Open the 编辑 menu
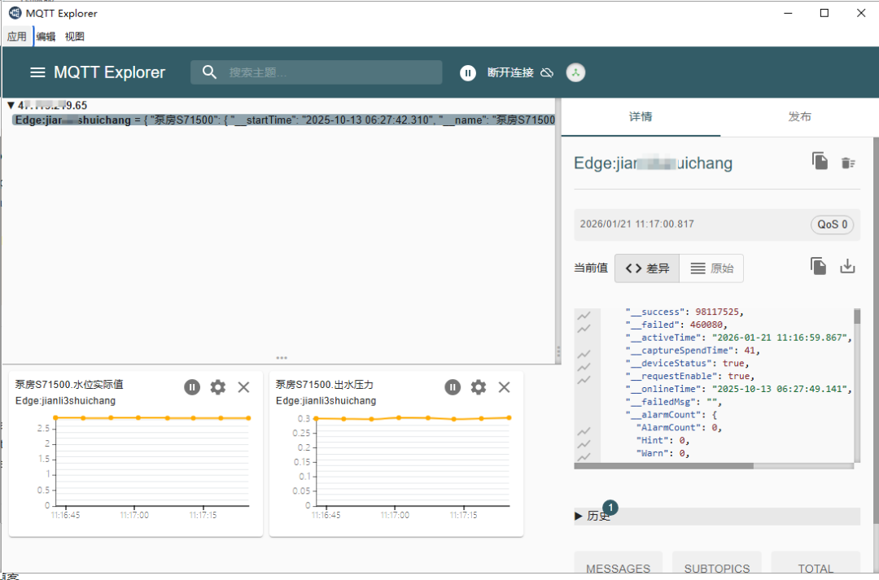879x580 pixels. [x=46, y=37]
